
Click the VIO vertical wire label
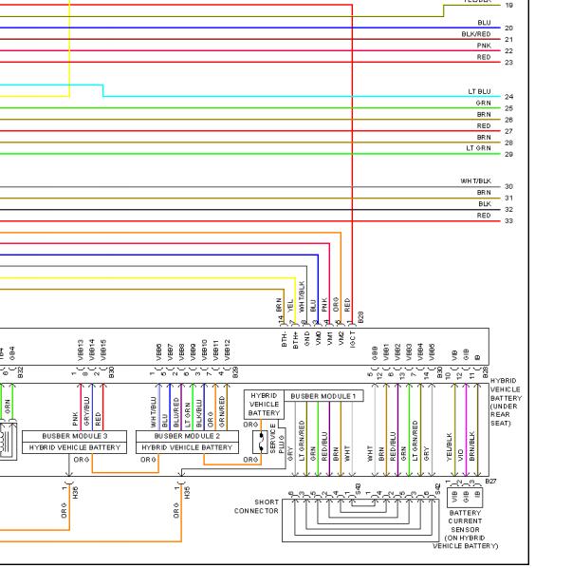click(x=461, y=455)
